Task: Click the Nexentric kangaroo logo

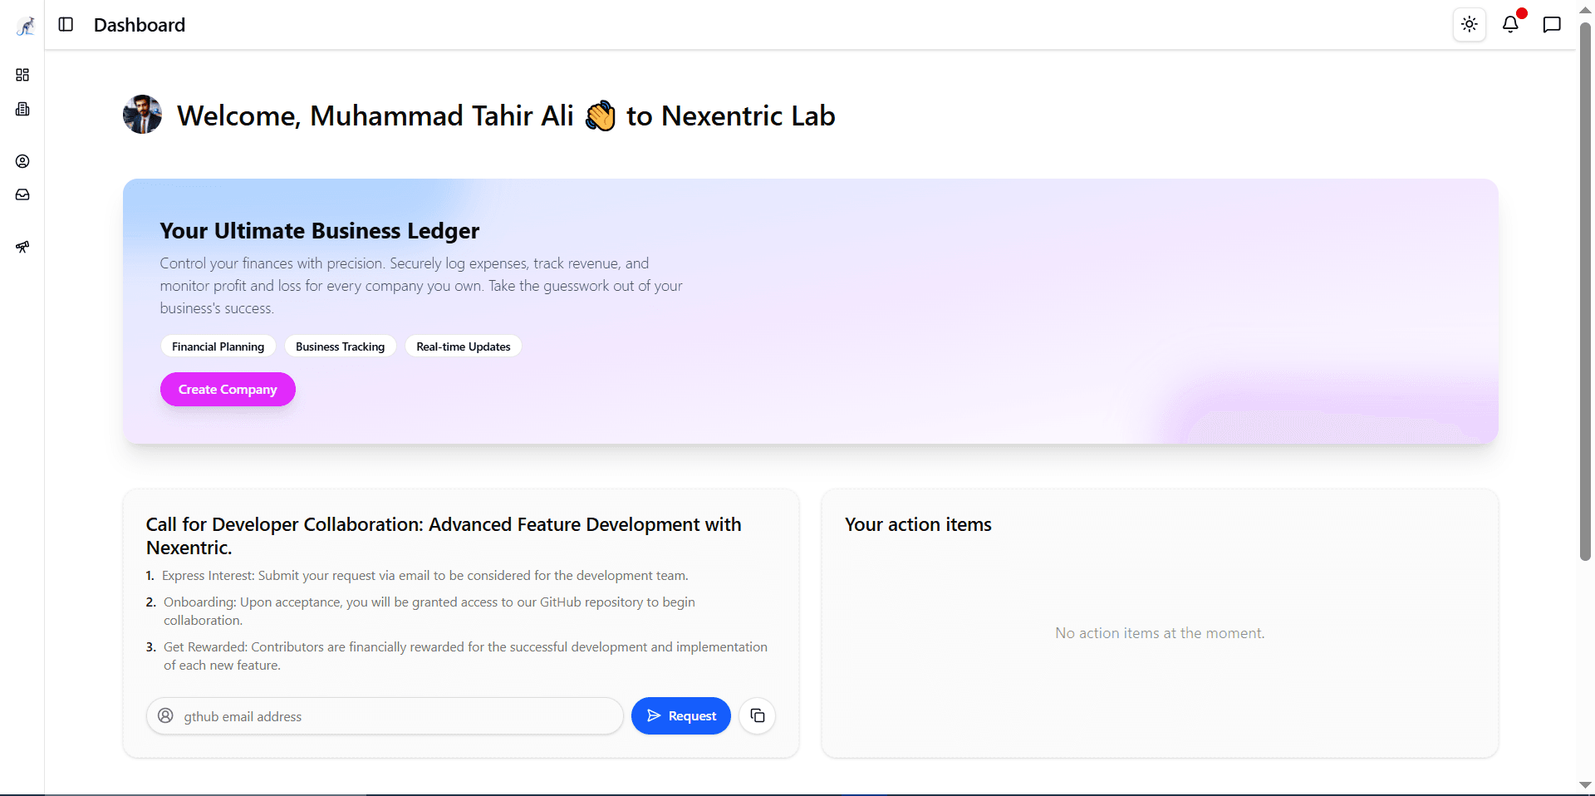Action: 25,26
